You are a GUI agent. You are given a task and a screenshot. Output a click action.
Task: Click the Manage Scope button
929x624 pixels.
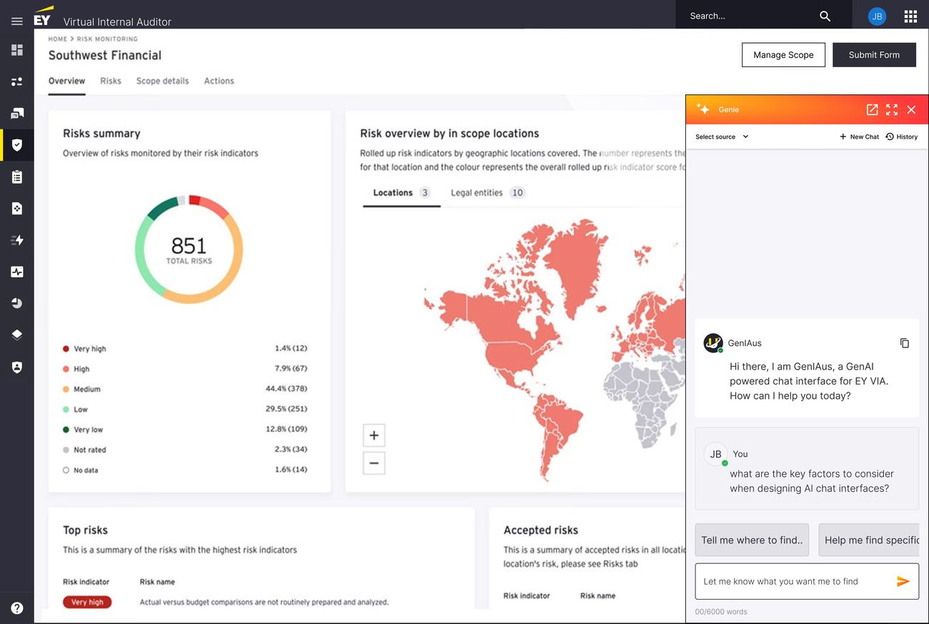pyautogui.click(x=783, y=55)
